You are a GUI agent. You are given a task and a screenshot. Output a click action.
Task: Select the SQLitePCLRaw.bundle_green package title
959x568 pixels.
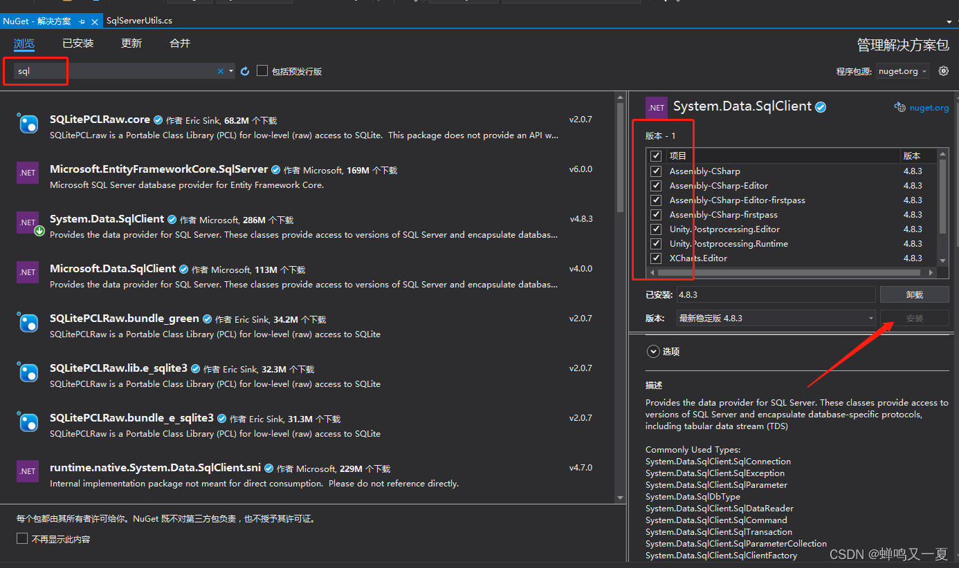125,318
